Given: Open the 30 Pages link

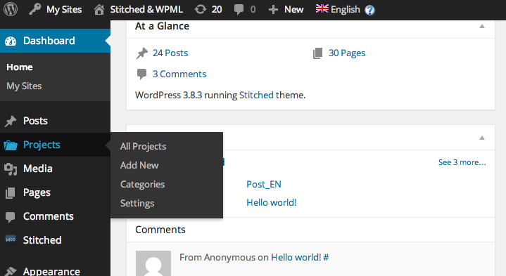Looking at the screenshot, I should [x=347, y=53].
